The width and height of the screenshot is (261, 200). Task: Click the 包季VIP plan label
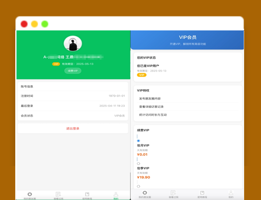click(143, 168)
